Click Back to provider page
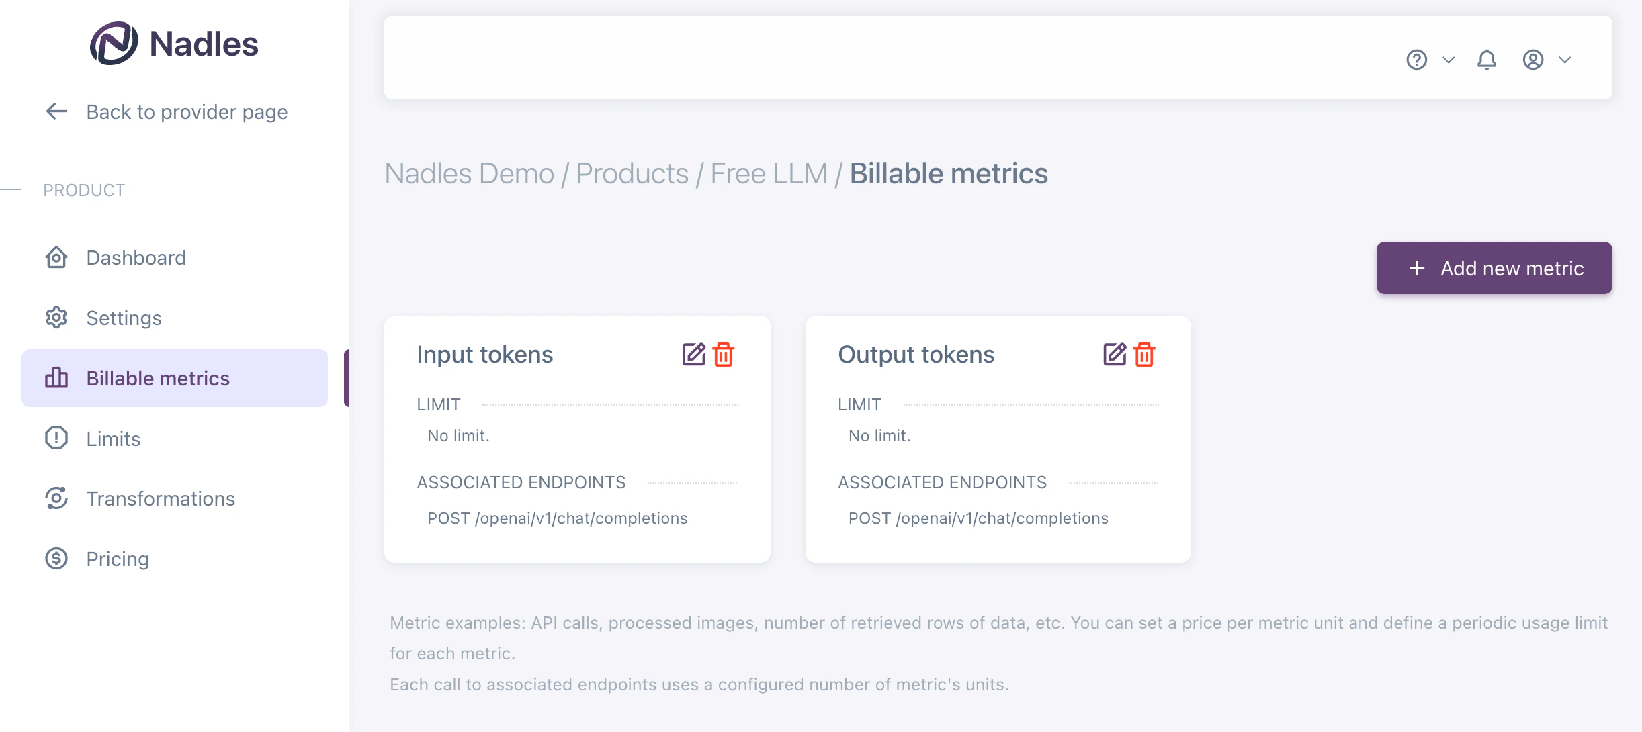Viewport: 1642px width, 732px height. [x=186, y=111]
